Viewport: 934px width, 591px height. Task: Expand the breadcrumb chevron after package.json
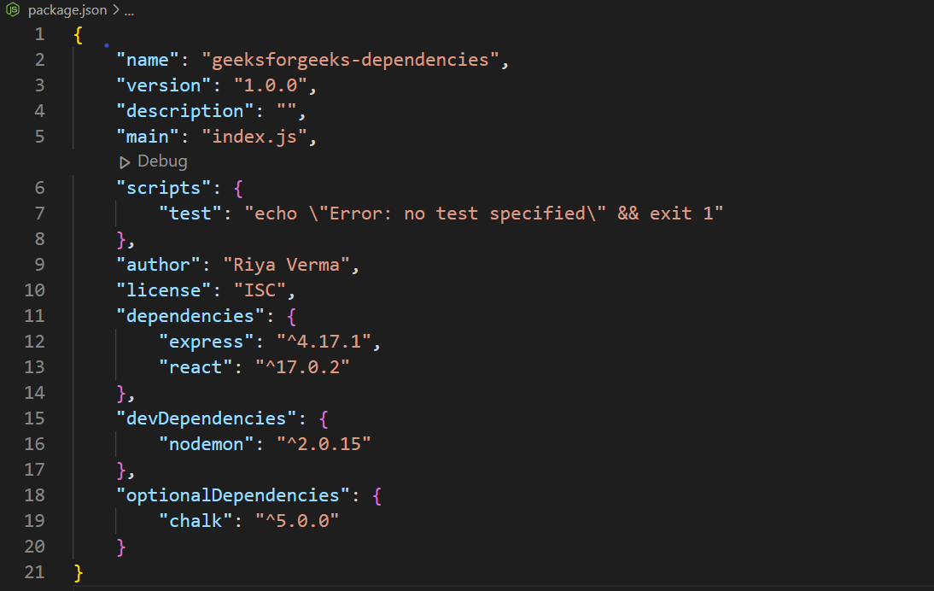[x=114, y=11]
